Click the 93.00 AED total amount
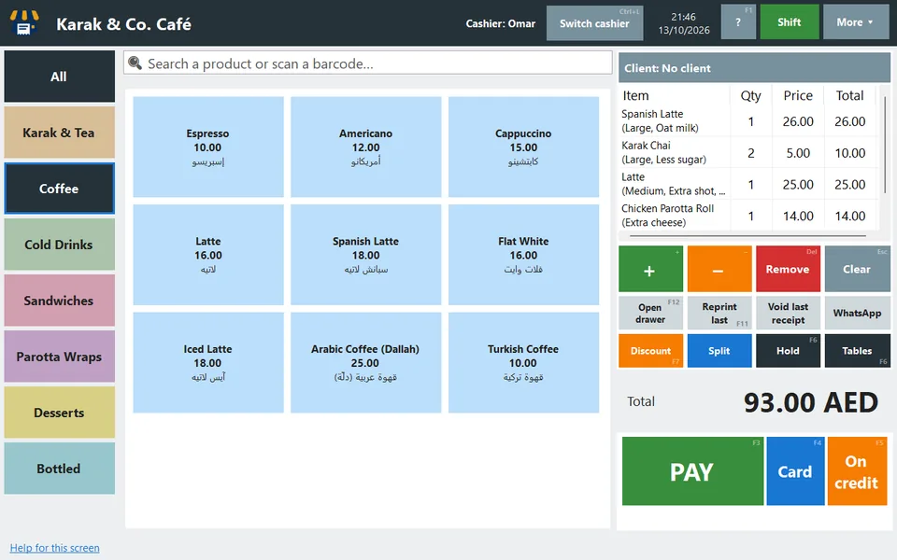The height and width of the screenshot is (560, 897). click(x=811, y=402)
